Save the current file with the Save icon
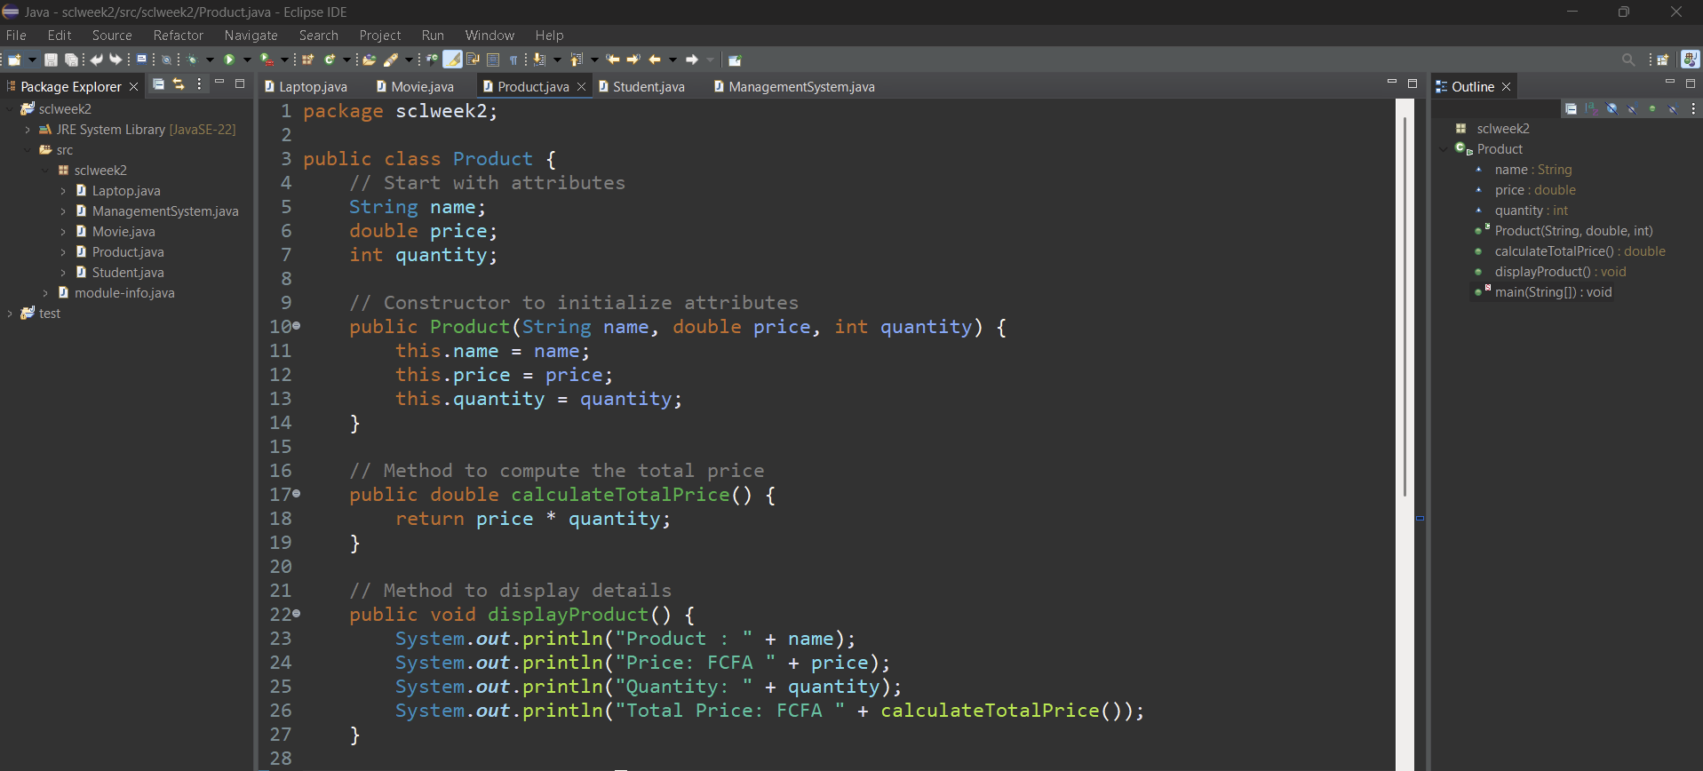This screenshot has height=771, width=1703. (x=51, y=60)
